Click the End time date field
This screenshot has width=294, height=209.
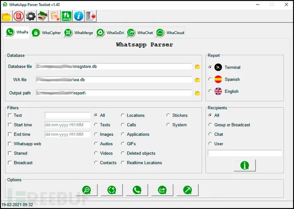pos(67,134)
